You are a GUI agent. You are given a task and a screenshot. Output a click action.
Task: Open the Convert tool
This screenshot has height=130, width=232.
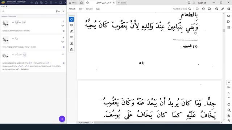[89, 9]
